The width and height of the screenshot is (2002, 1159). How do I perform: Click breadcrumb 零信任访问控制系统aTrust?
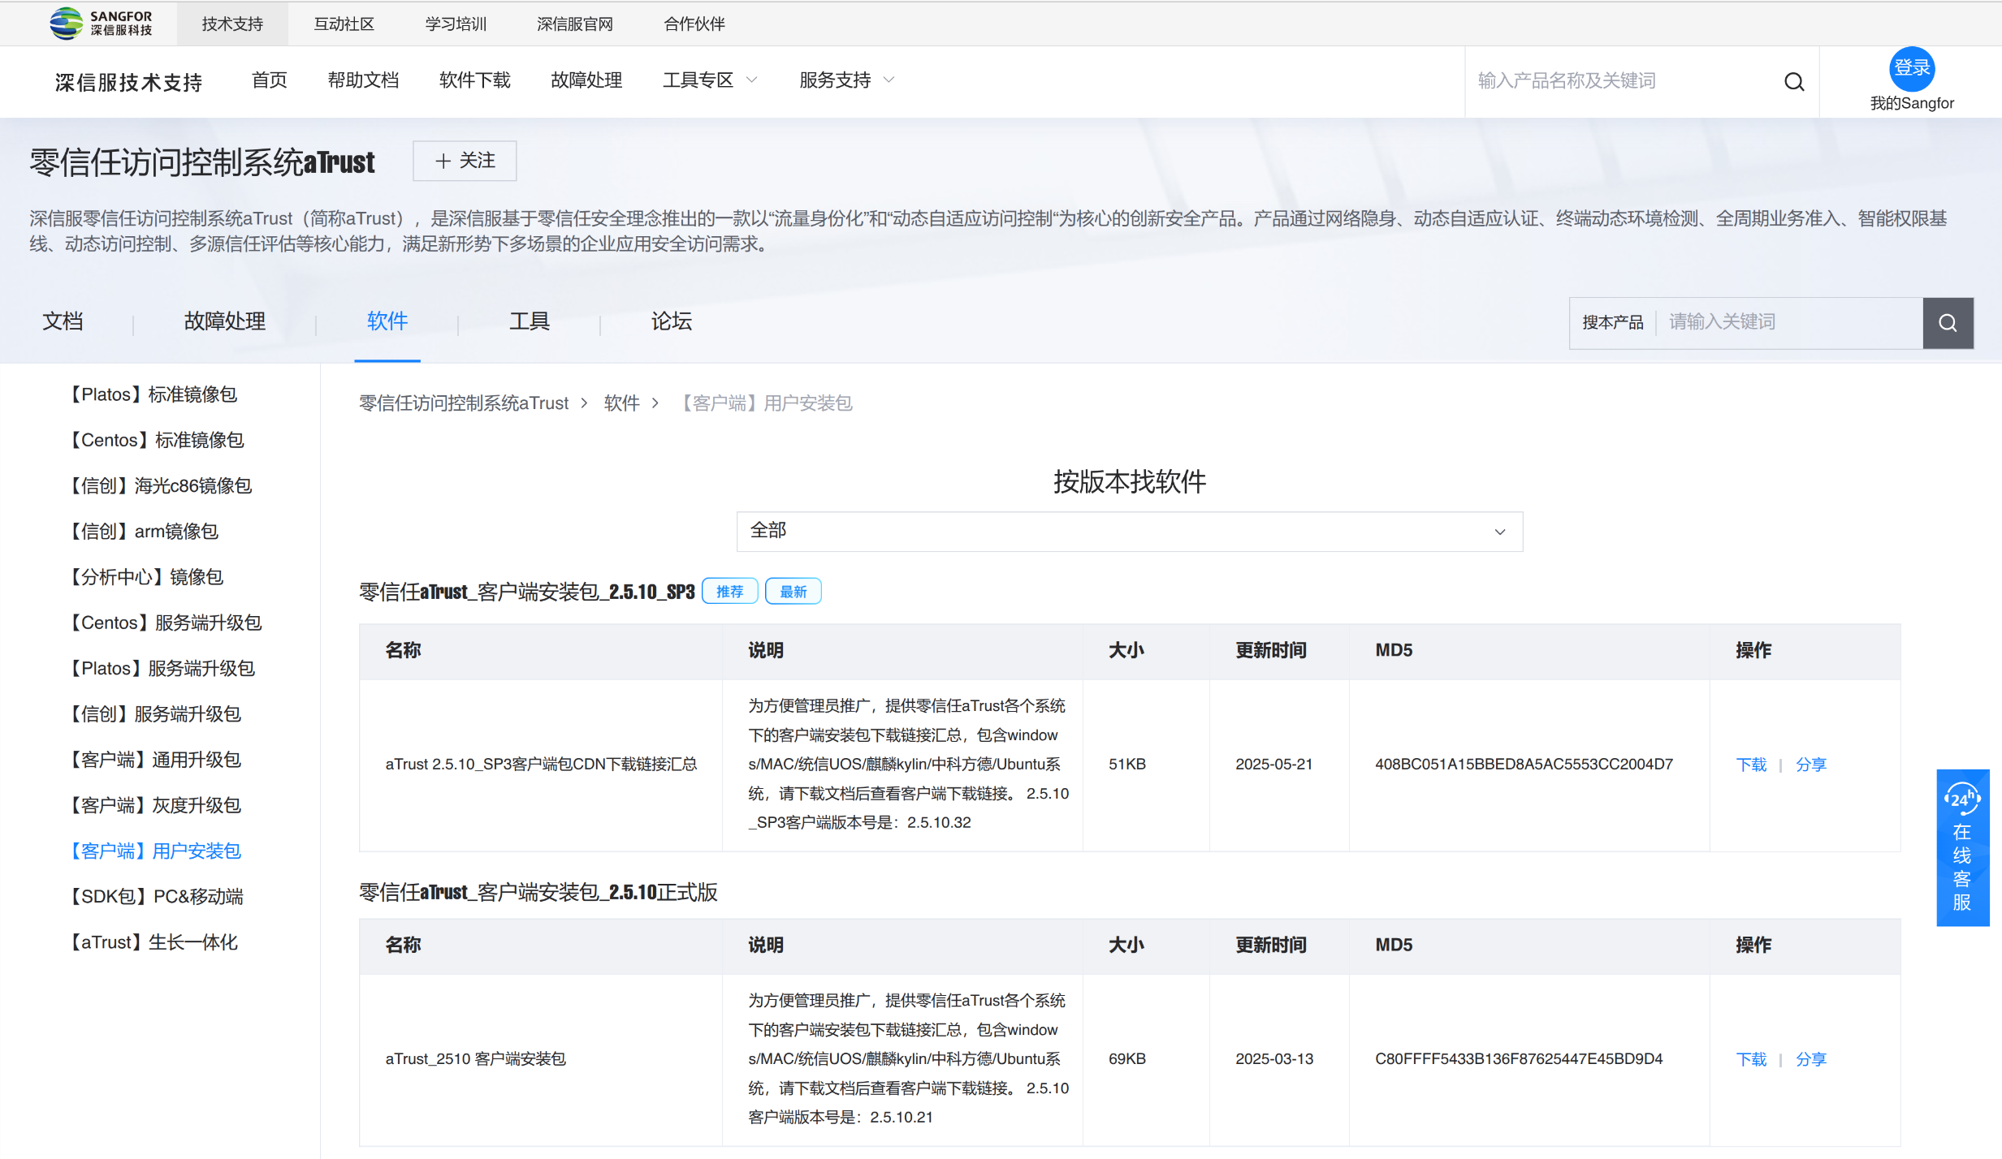coord(464,403)
